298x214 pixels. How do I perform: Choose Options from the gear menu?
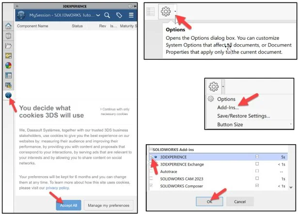[x=226, y=99]
